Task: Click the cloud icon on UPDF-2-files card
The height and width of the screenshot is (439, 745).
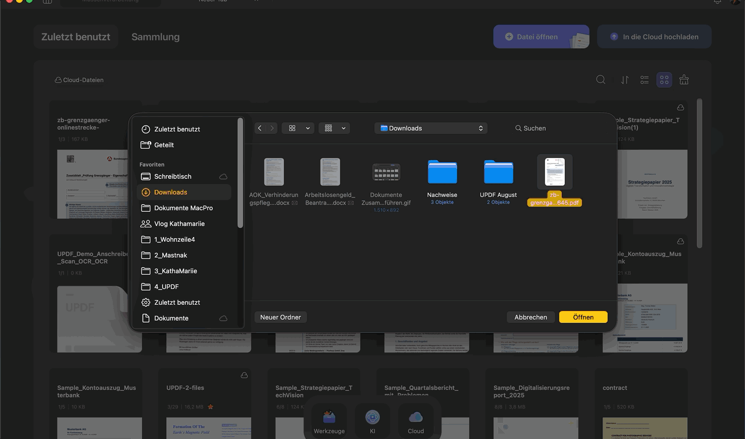Action: (244, 376)
